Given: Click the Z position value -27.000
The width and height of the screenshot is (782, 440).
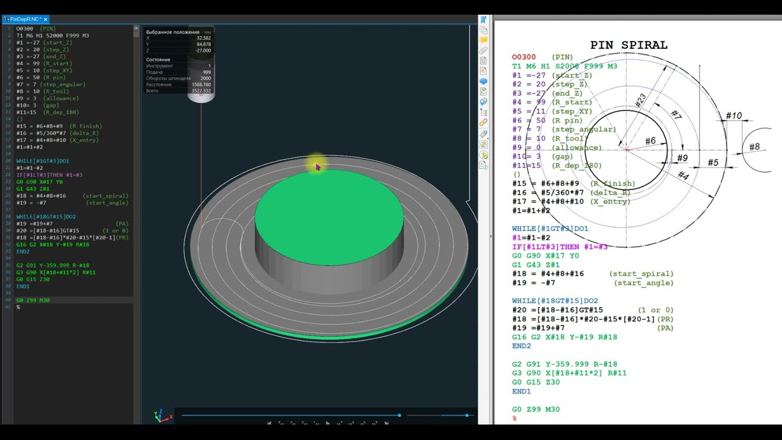Looking at the screenshot, I should pyautogui.click(x=203, y=51).
